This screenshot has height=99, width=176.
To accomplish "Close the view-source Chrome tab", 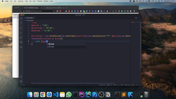I will [63, 8].
